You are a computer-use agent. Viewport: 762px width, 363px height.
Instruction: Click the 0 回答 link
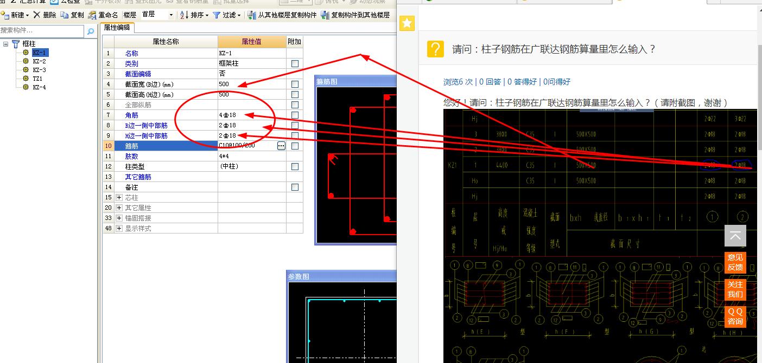(490, 82)
